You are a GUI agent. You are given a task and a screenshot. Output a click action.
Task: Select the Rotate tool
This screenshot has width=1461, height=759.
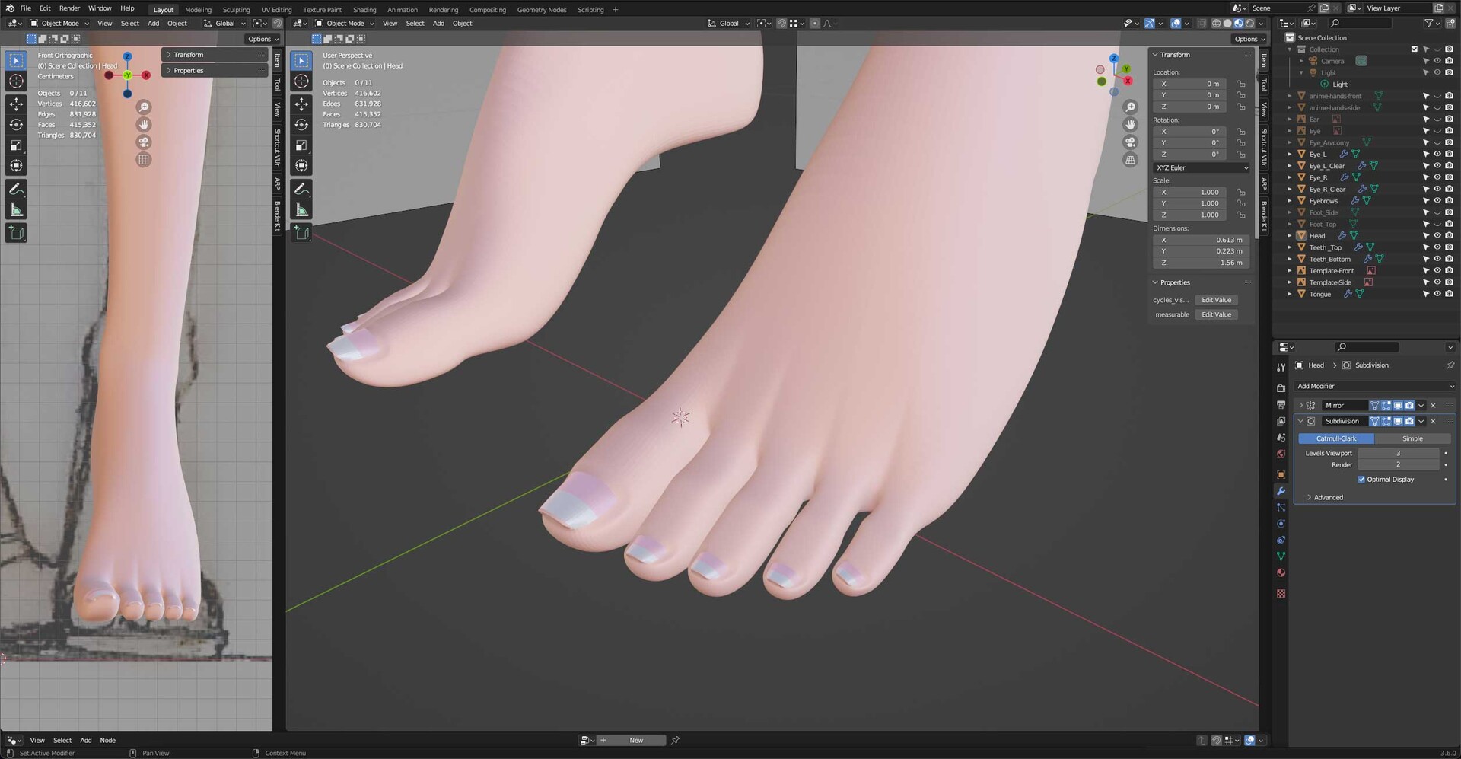coord(16,124)
